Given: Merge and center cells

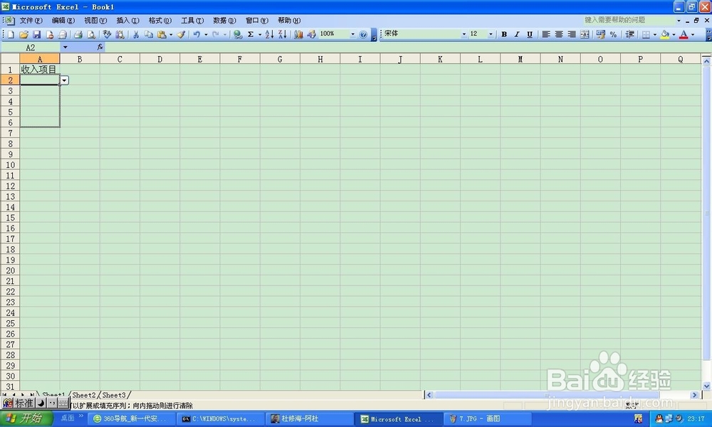Looking at the screenshot, I should point(585,34).
